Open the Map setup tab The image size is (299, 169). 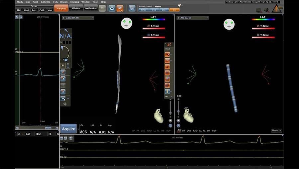50,10
